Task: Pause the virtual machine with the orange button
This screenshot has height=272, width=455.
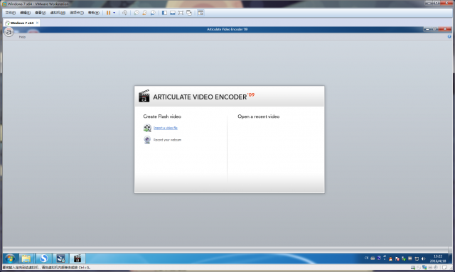Action: 108,13
